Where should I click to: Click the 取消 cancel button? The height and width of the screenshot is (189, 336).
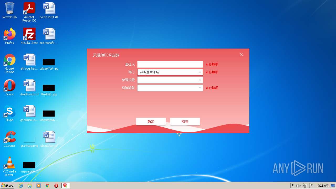[185, 122]
